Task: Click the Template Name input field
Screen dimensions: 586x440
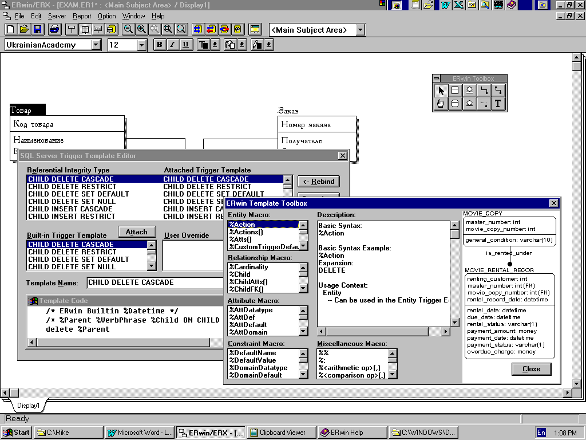Action: 155,282
